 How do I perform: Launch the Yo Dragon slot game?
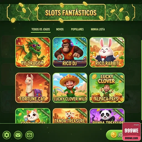33,52
